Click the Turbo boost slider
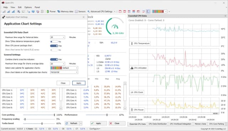The height and width of the screenshot is (131, 228). 39,124
